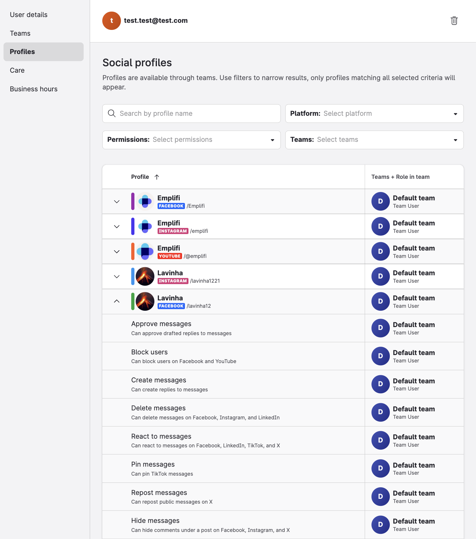Click the INSTAGRAM badge under Emplifi
The width and height of the screenshot is (476, 539).
click(x=173, y=231)
